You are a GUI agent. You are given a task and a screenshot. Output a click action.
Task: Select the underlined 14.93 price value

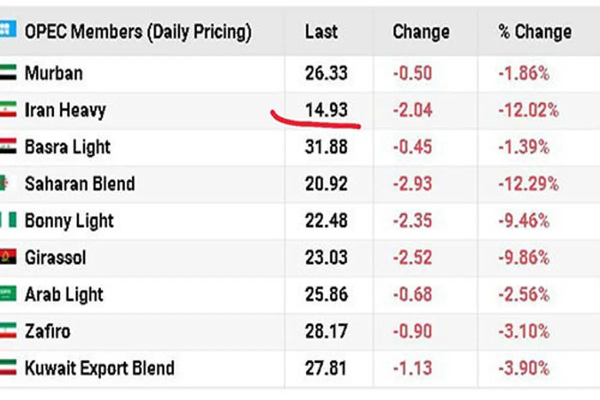click(326, 110)
